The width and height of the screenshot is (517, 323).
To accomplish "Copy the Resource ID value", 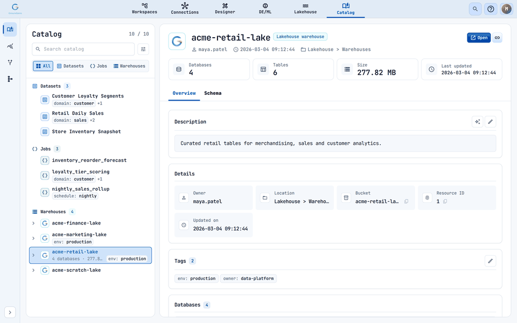I will [445, 201].
